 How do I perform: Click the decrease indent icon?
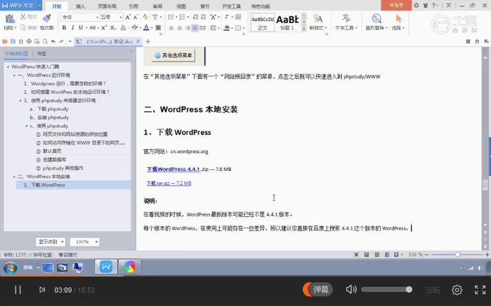pos(196,17)
